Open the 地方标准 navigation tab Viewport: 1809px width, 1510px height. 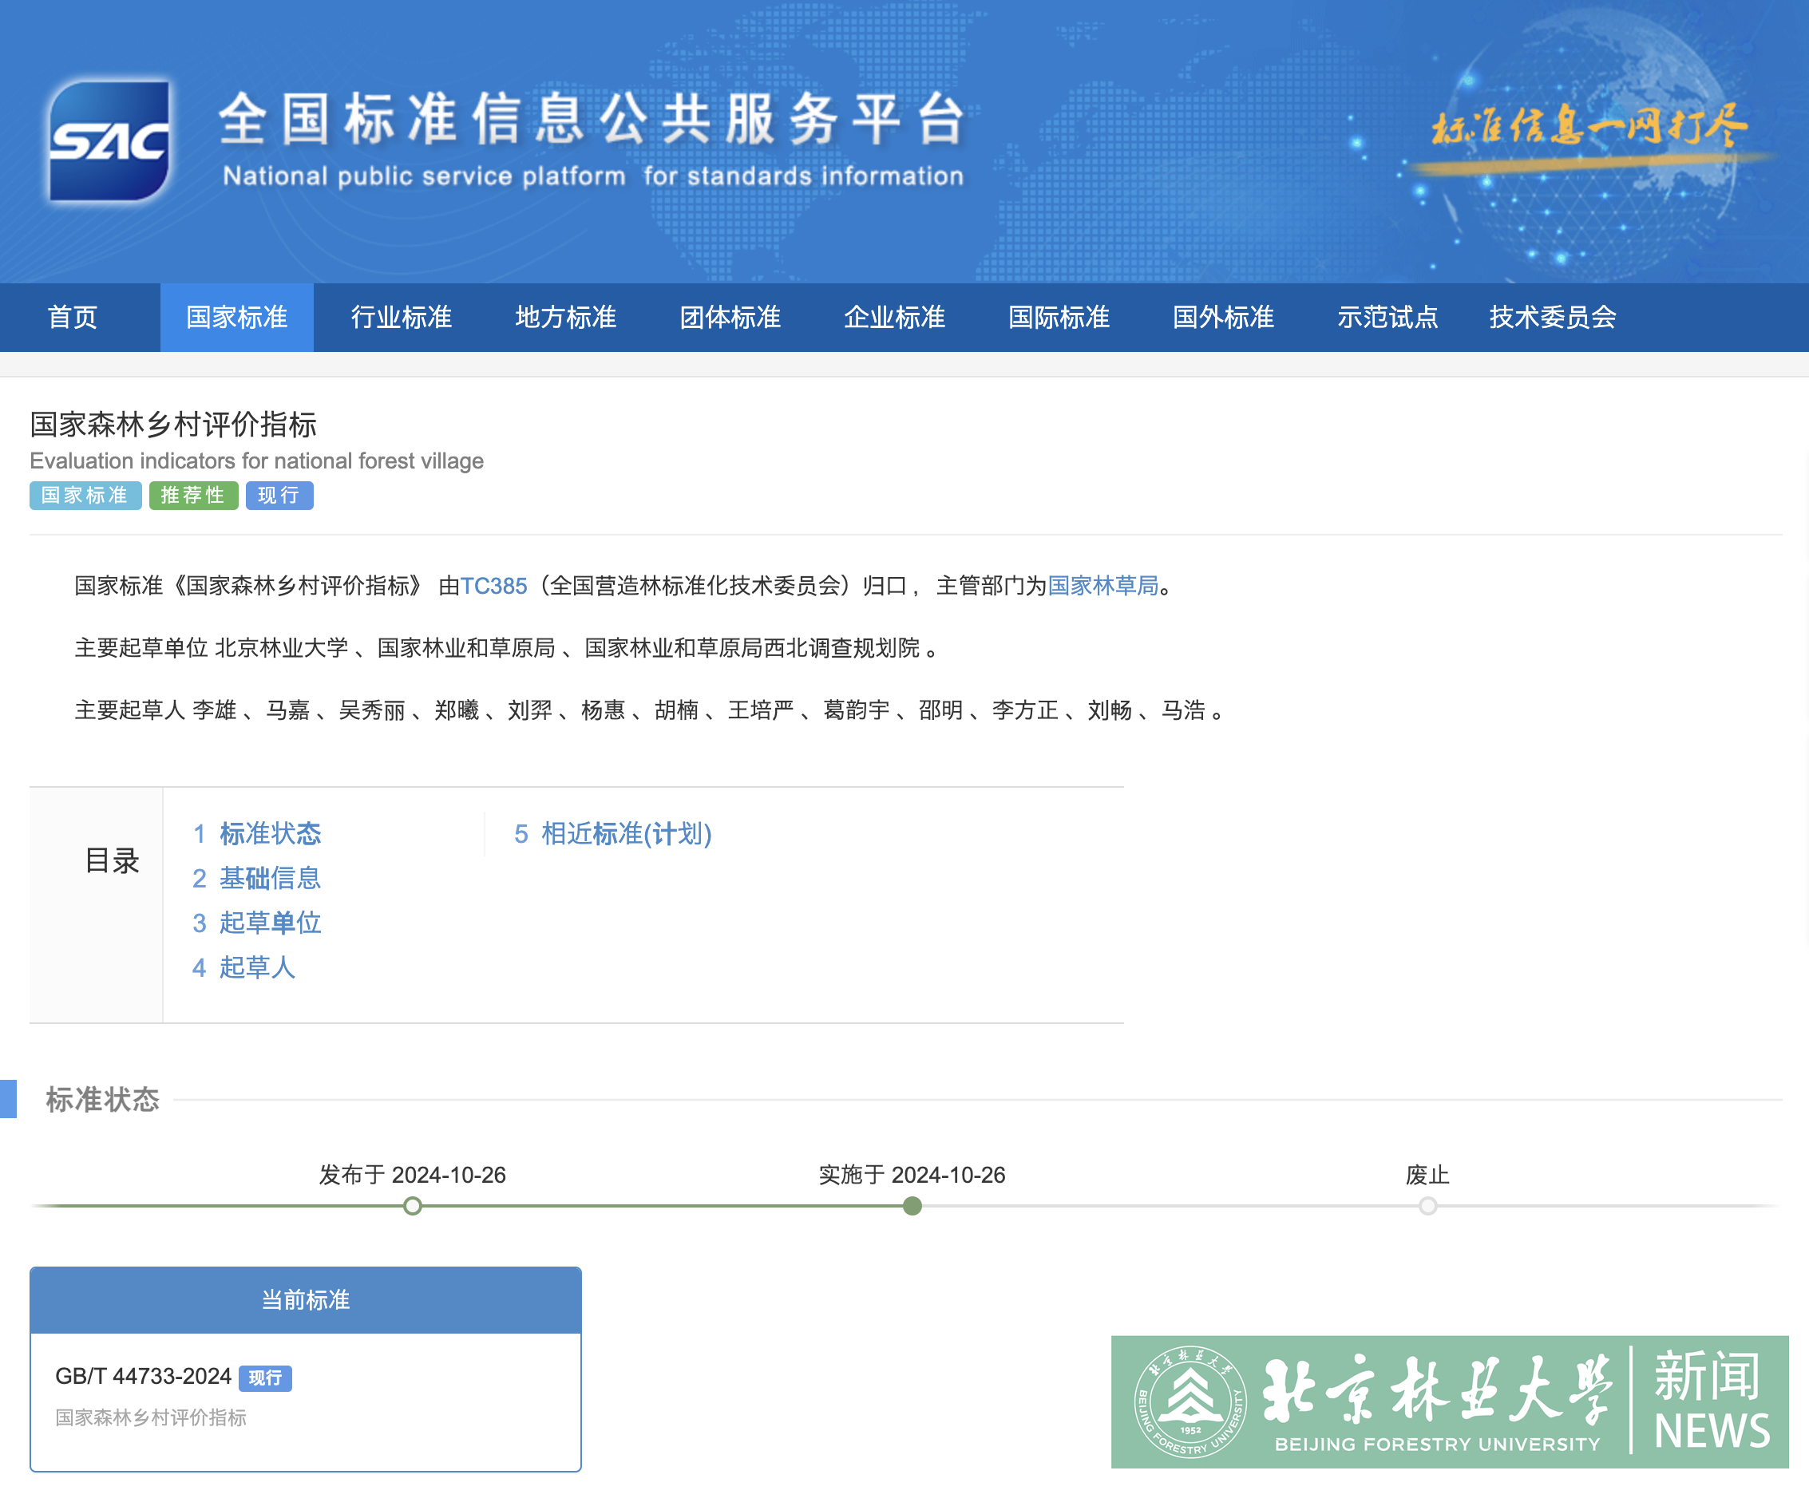coord(565,317)
